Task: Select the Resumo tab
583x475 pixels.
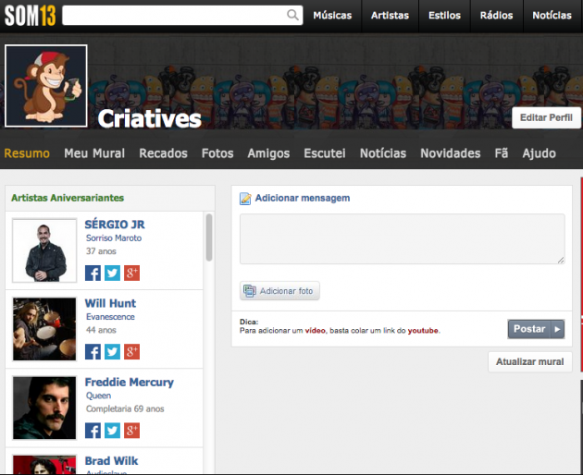Action: [x=27, y=153]
